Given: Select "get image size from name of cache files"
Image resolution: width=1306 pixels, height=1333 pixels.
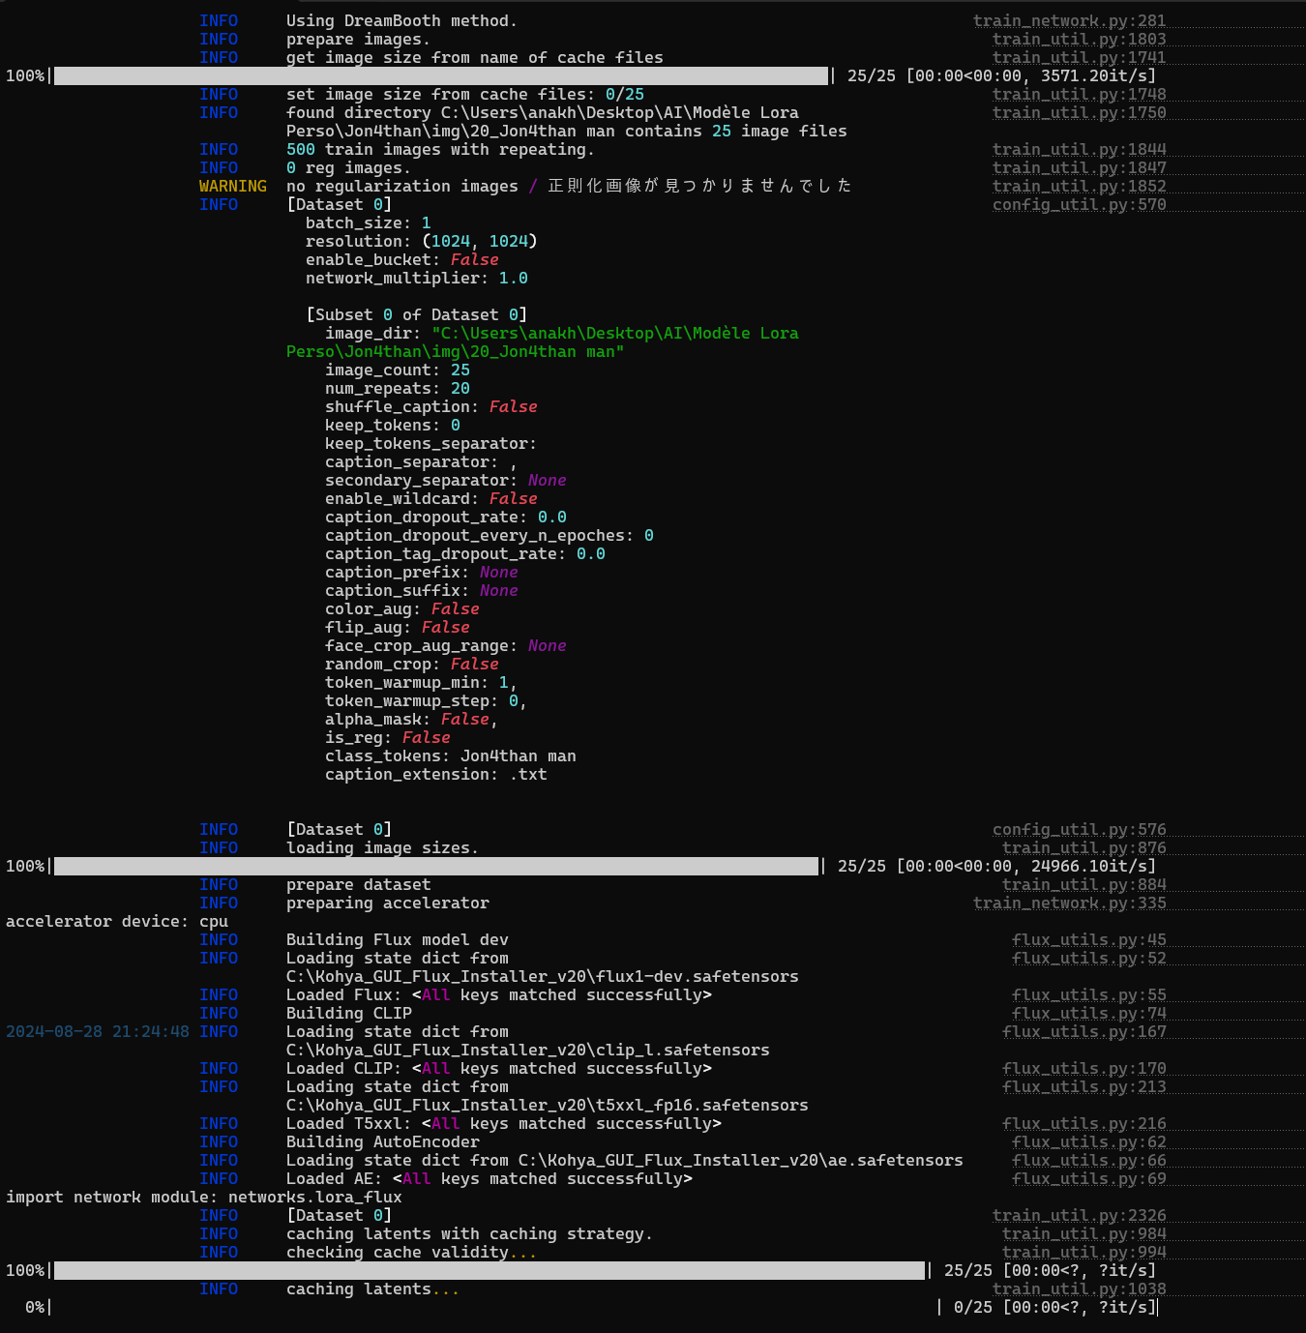Looking at the screenshot, I should tap(475, 57).
